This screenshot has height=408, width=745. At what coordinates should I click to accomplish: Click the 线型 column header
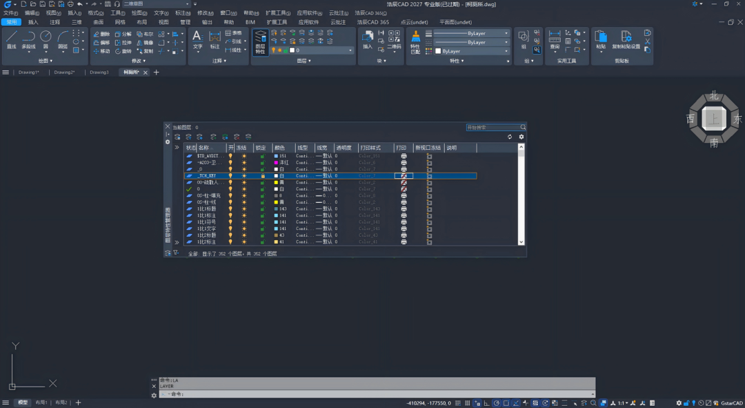tap(305, 148)
